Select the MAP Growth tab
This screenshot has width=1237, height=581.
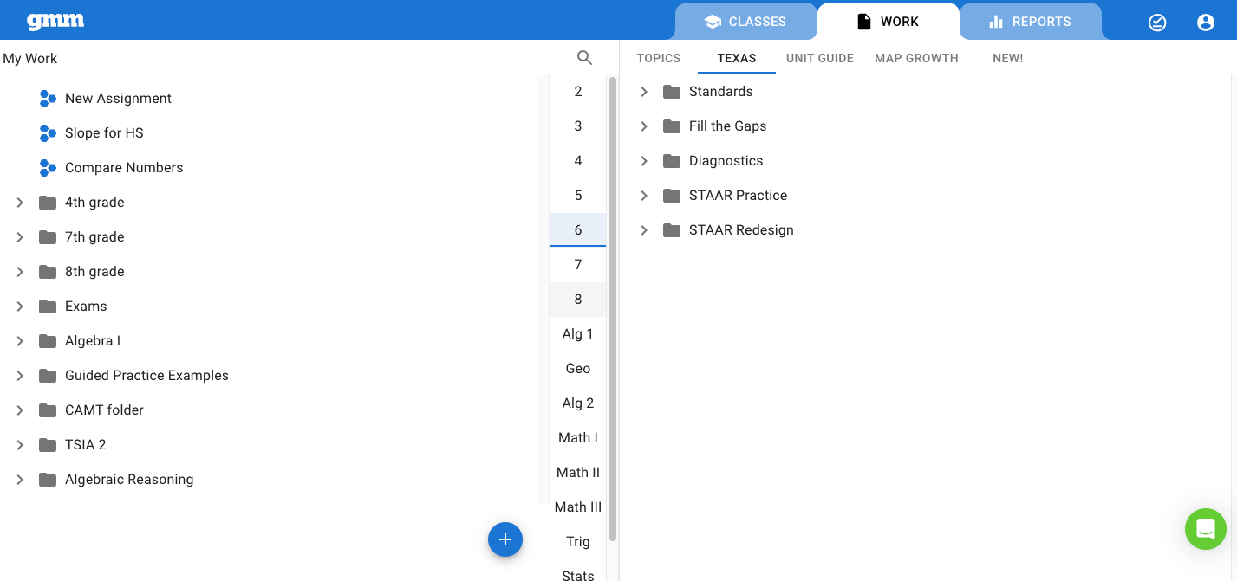(916, 58)
